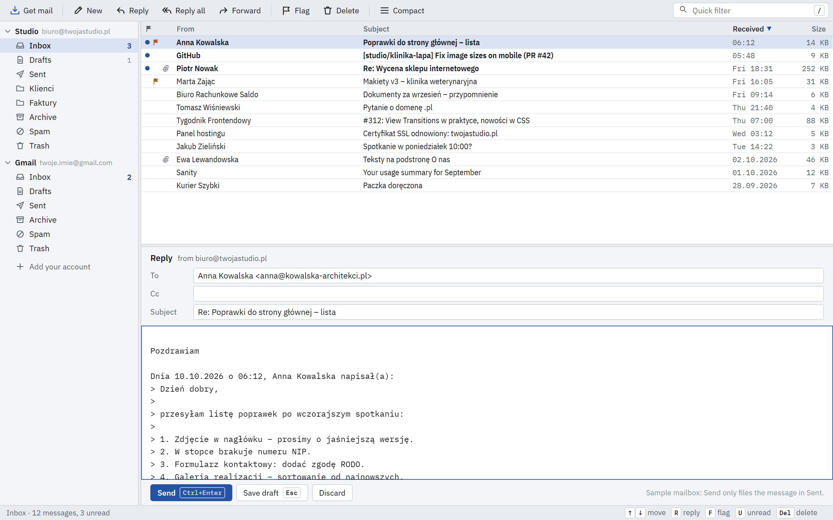Collapse the Studio account tree
The image size is (833, 520).
pyautogui.click(x=8, y=31)
